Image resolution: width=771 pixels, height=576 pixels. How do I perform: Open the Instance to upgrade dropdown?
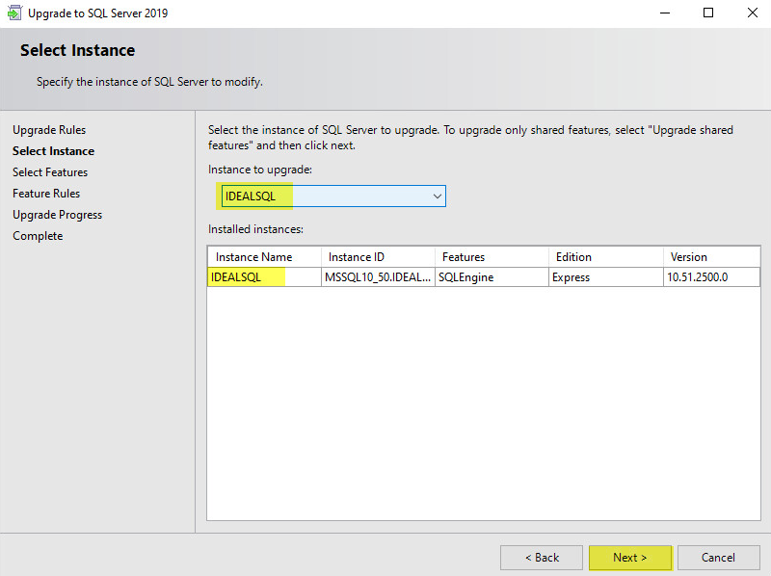point(333,196)
